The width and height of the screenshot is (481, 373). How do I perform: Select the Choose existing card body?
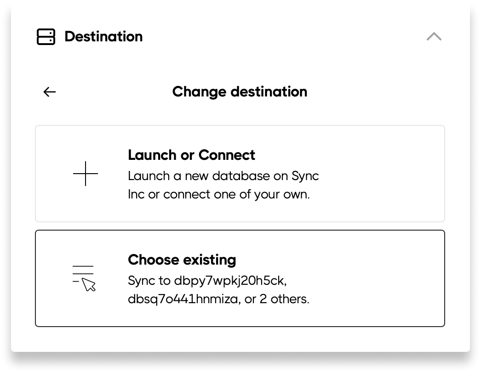(x=240, y=278)
